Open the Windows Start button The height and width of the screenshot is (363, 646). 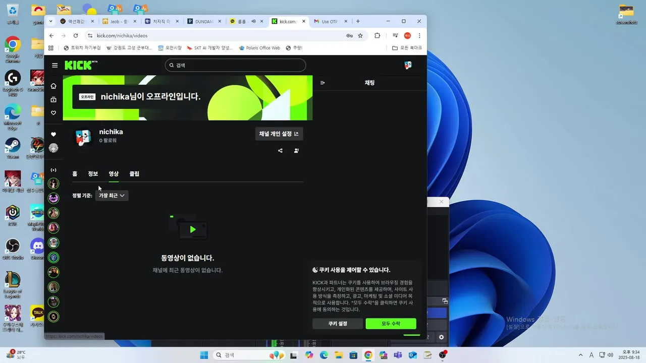click(204, 355)
